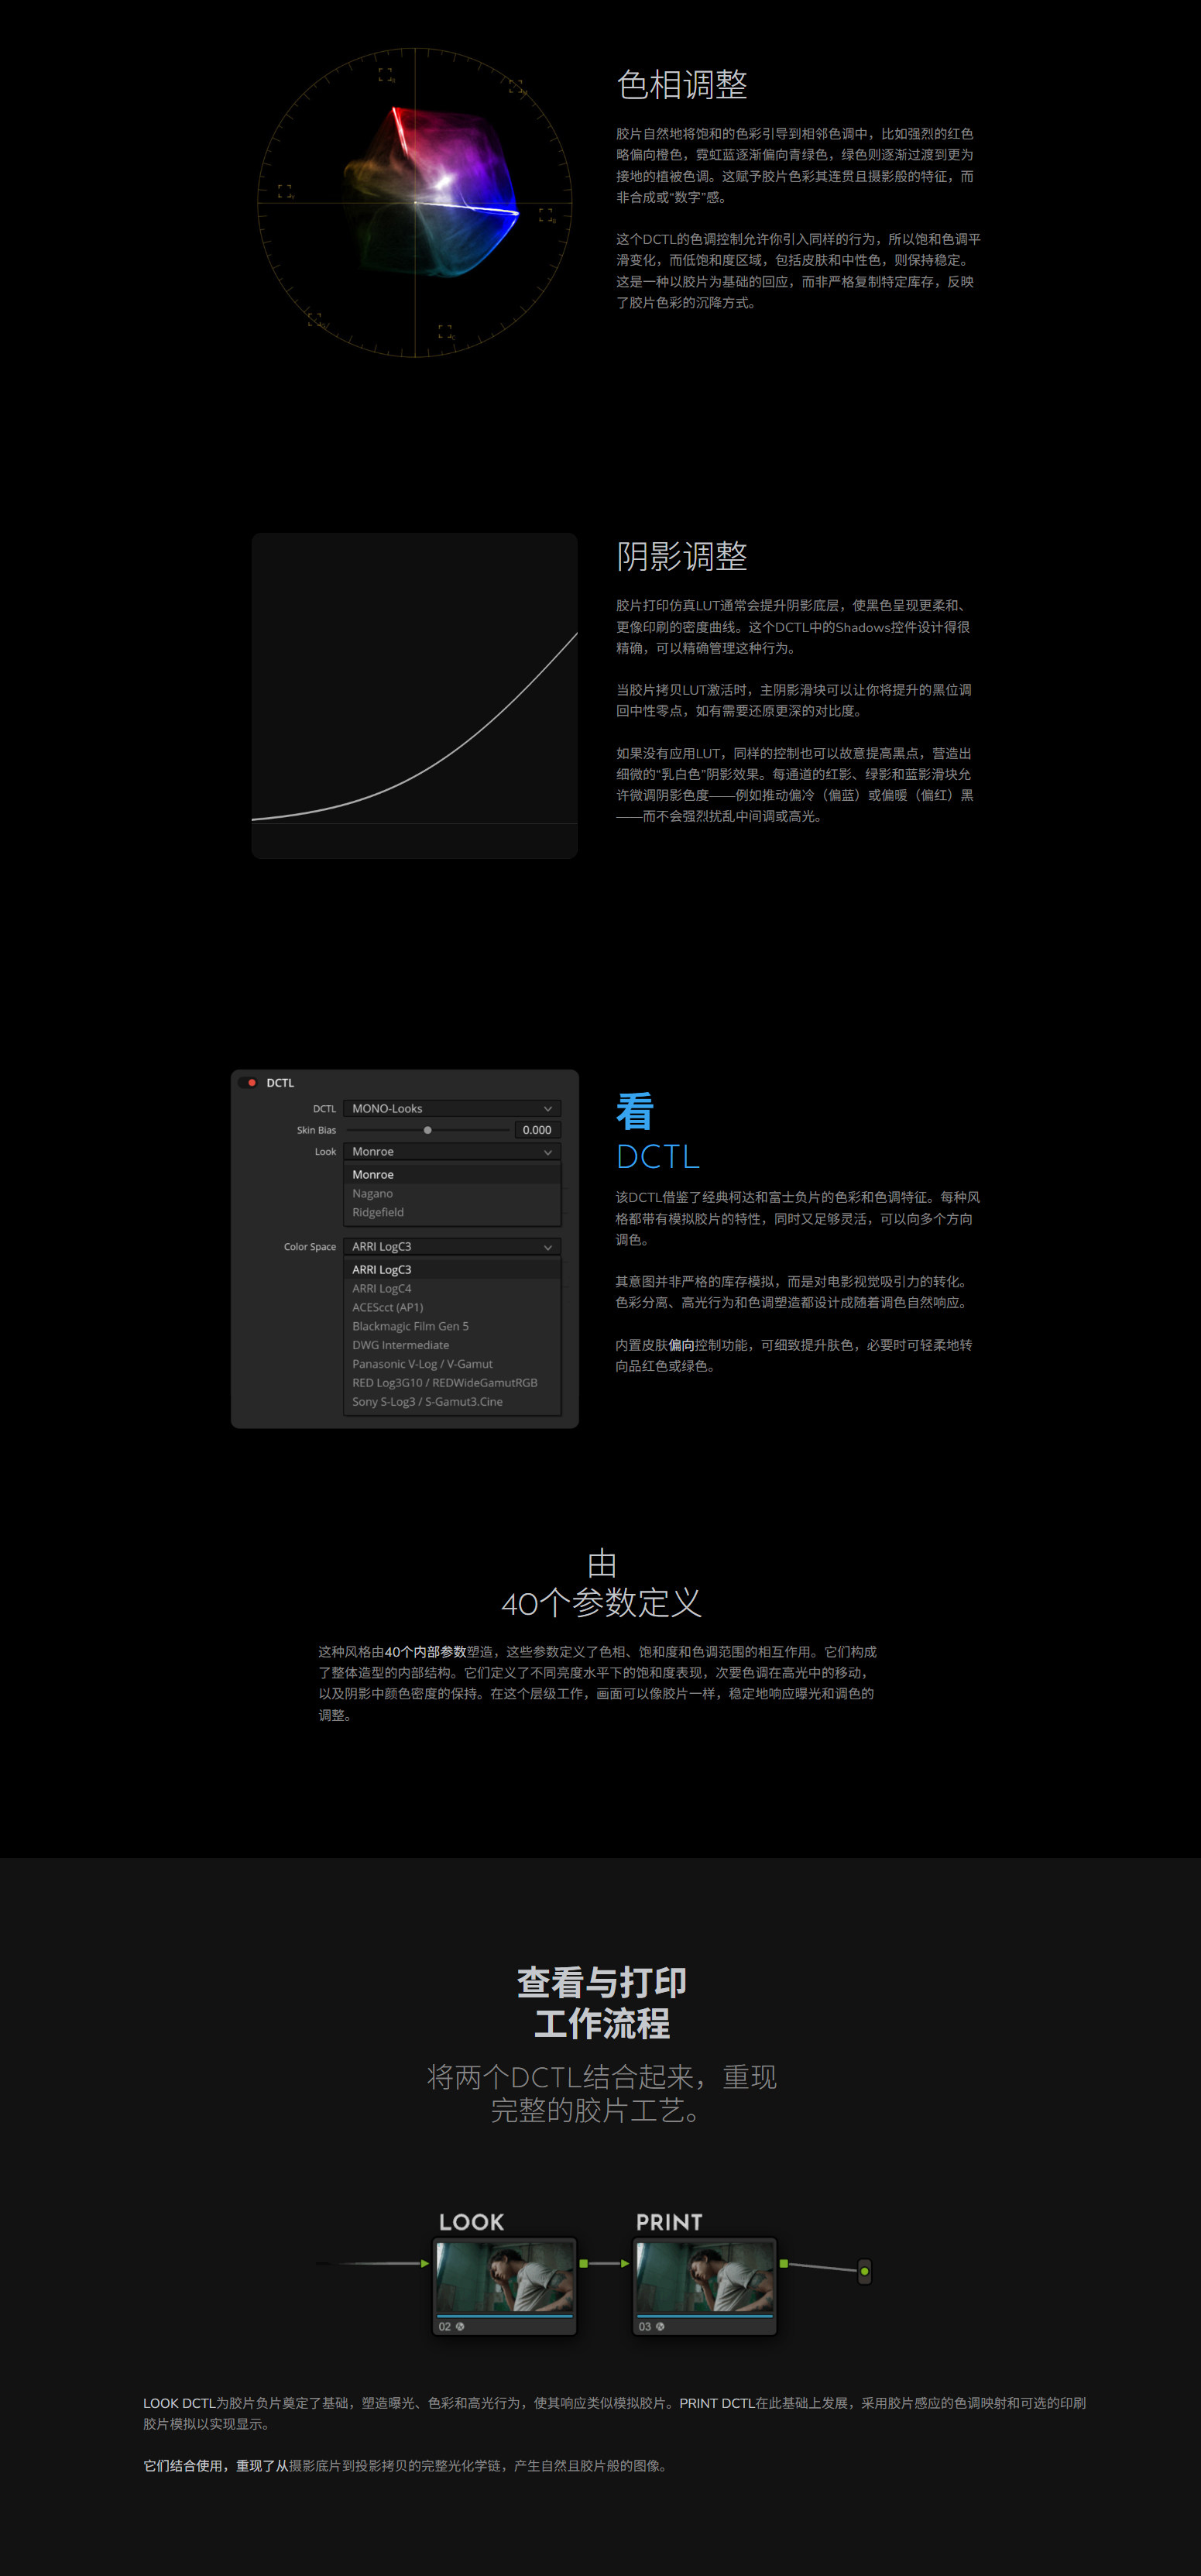Click the green output square of LOOK node

(x=584, y=2263)
